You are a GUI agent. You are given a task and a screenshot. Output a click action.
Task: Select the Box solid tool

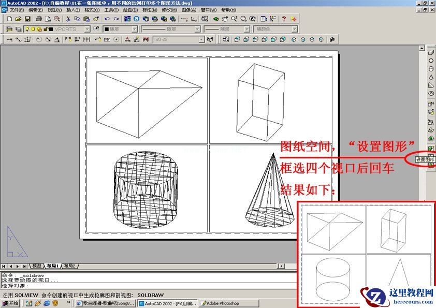click(x=431, y=52)
